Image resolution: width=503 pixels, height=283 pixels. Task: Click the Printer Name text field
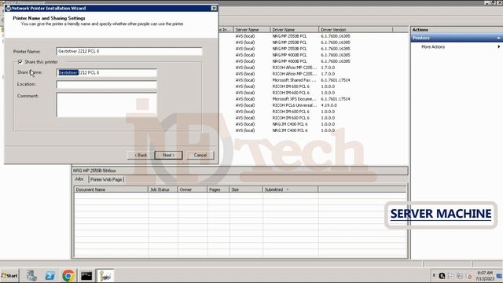coord(129,51)
